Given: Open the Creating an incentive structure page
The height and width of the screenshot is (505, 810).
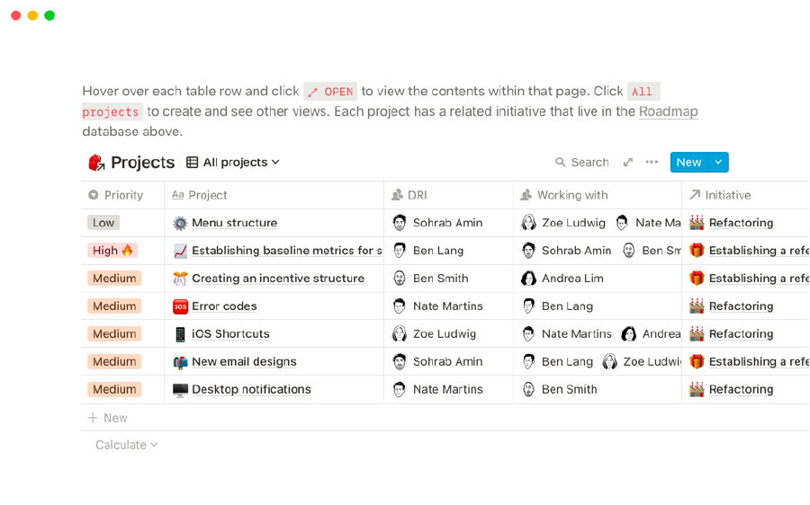Looking at the screenshot, I should 278,279.
